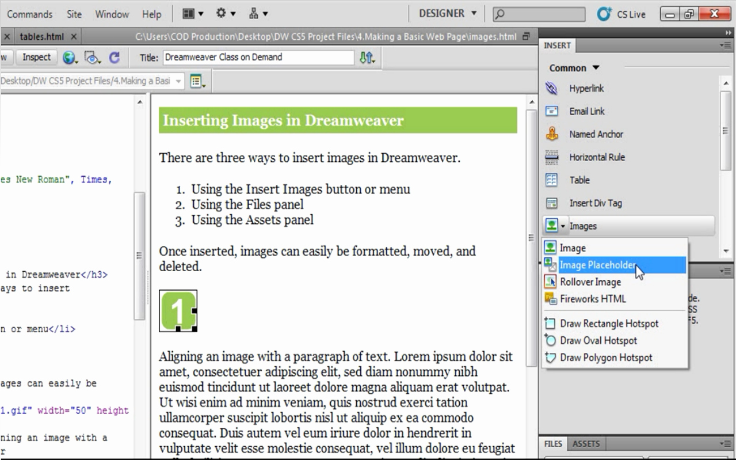The width and height of the screenshot is (736, 460).
Task: Click the search field in the application bar
Action: click(539, 14)
